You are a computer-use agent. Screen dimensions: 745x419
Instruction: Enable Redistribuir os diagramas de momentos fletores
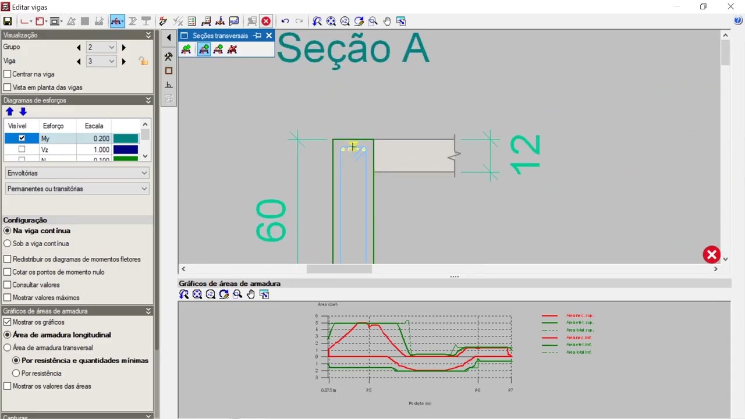[8, 260]
